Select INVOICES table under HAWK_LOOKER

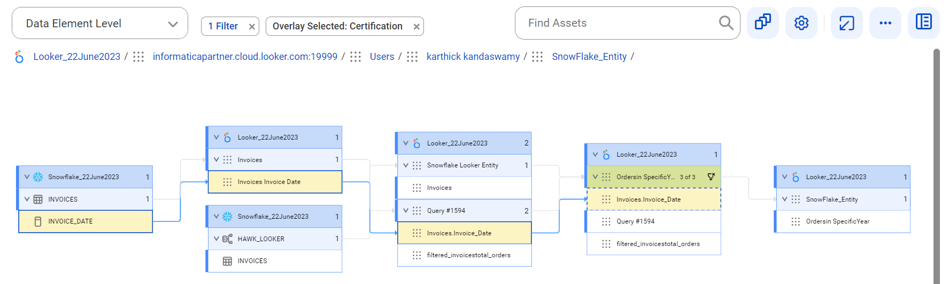click(x=275, y=261)
